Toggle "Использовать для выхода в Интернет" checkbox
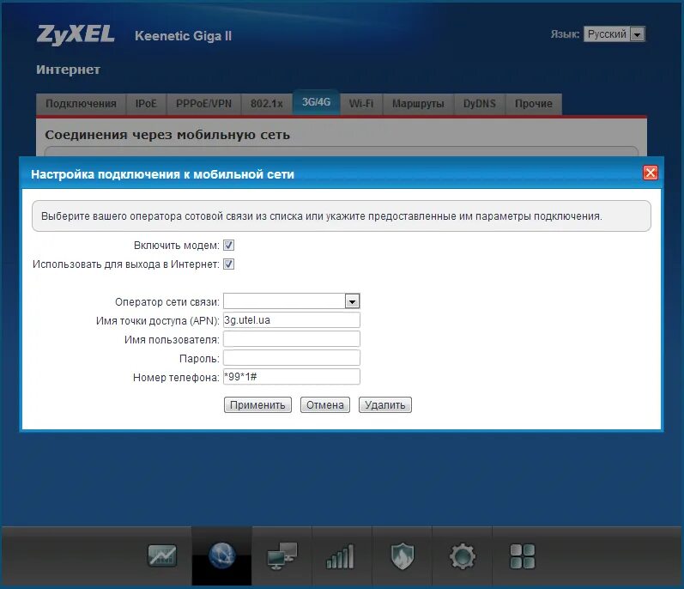Viewport: 684px width, 589px height. pyautogui.click(x=229, y=264)
